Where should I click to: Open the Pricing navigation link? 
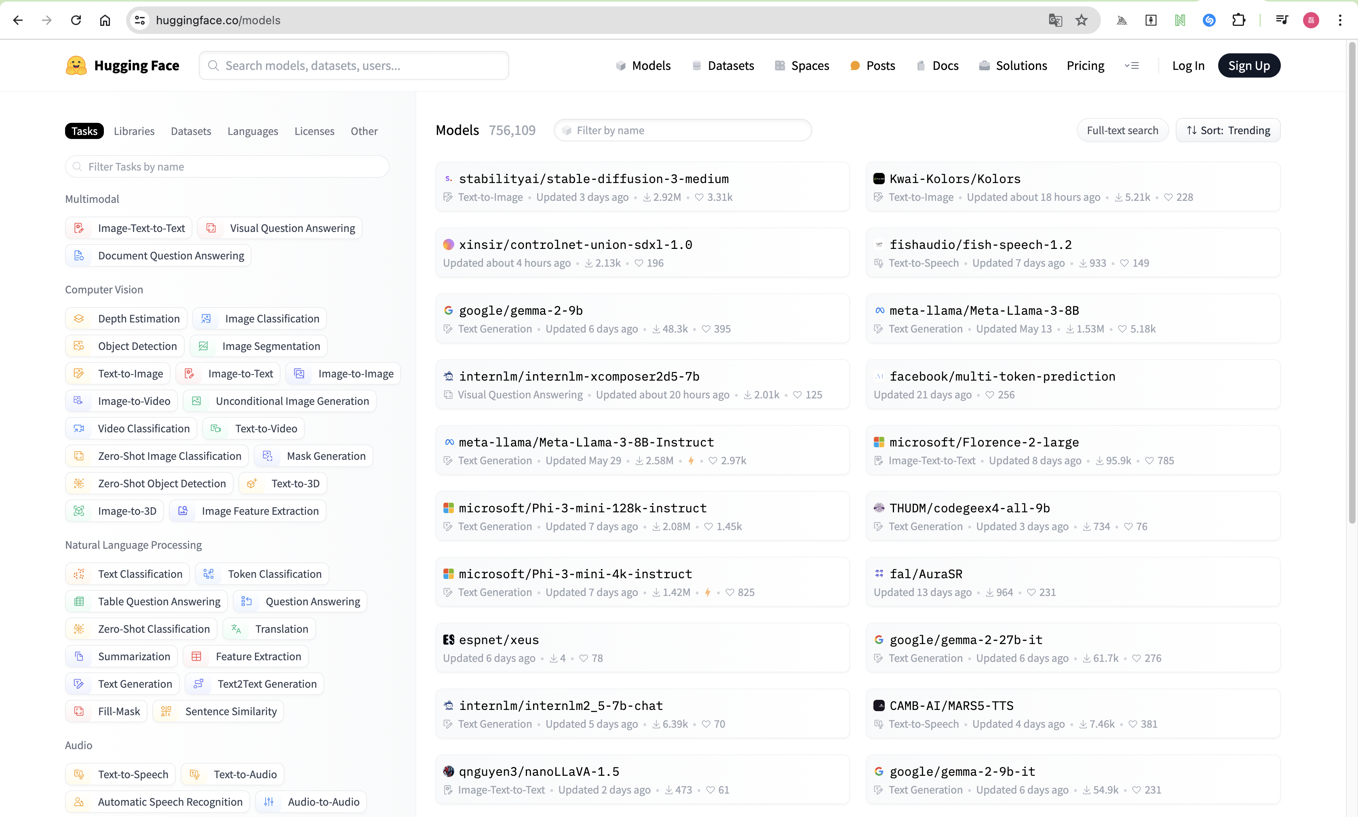[x=1085, y=65]
